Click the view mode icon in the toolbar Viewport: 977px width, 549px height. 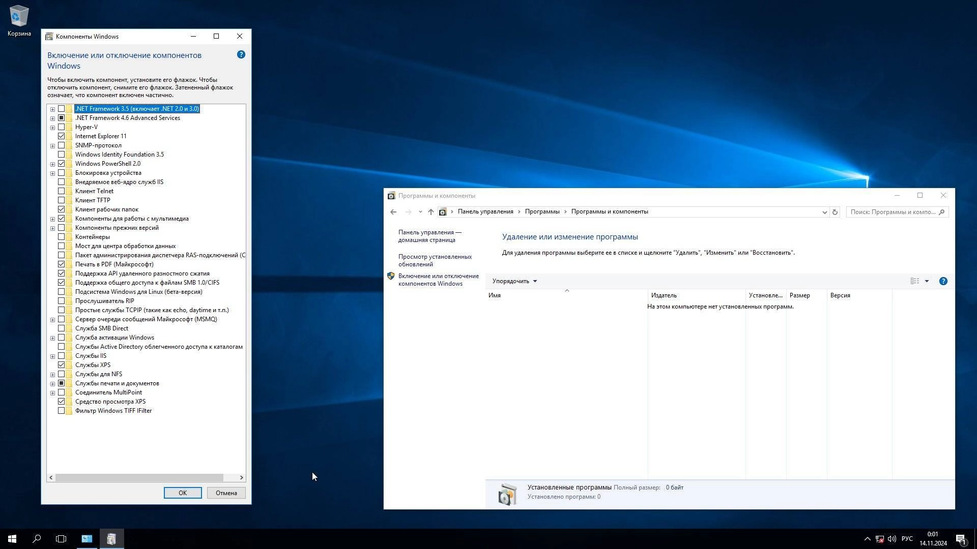tap(914, 281)
